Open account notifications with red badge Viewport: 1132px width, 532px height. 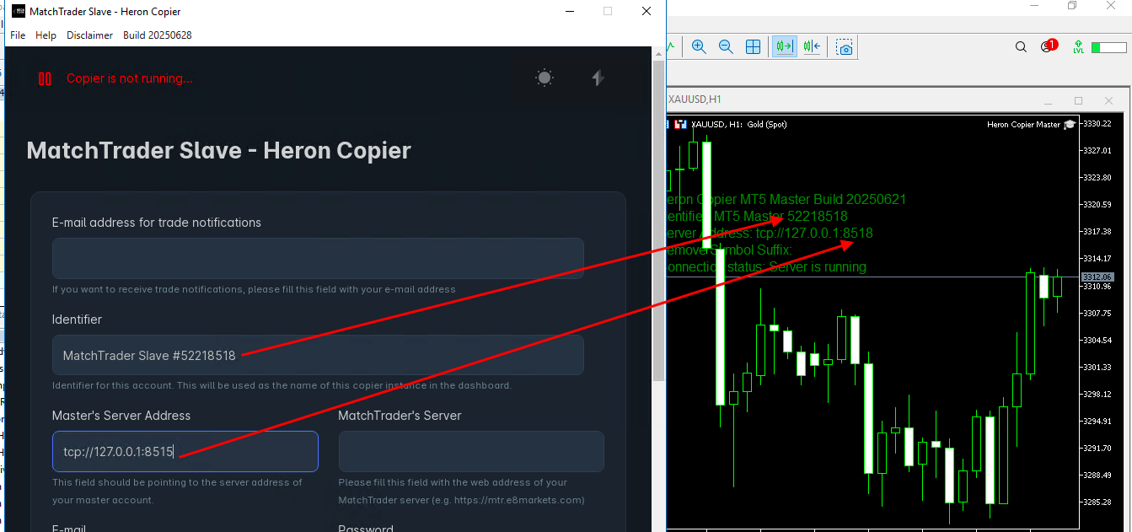pyautogui.click(x=1049, y=46)
